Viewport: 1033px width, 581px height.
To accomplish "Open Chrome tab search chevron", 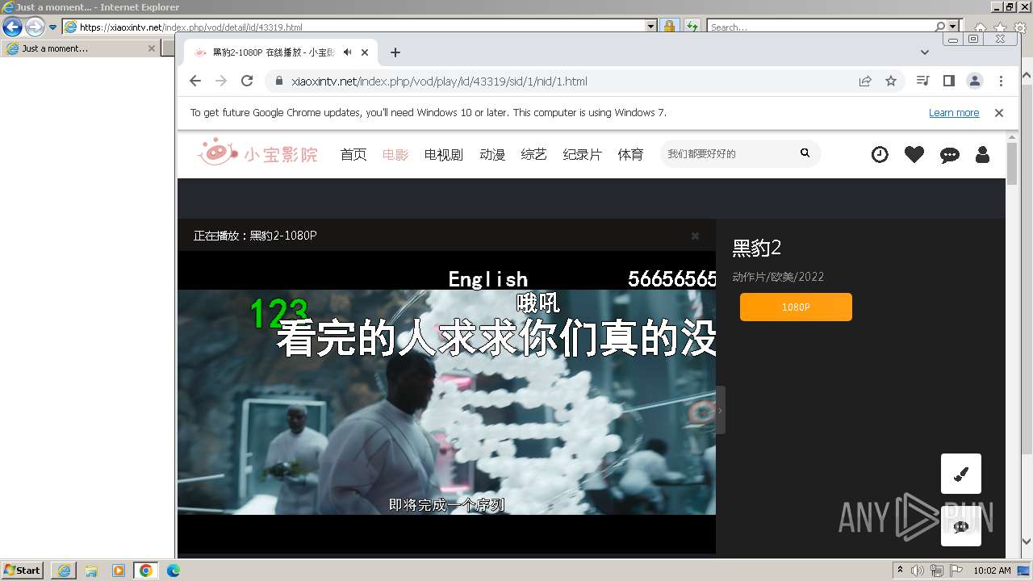I will (x=925, y=52).
